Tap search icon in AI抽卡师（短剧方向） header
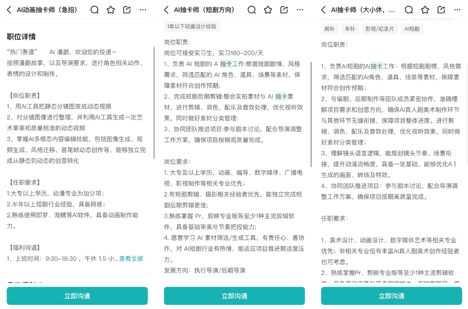This screenshot has height=309, width=468. (252, 10)
